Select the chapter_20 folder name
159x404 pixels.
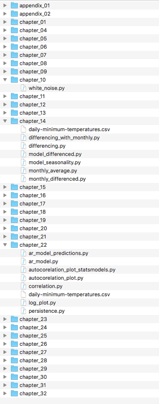[x=33, y=228]
